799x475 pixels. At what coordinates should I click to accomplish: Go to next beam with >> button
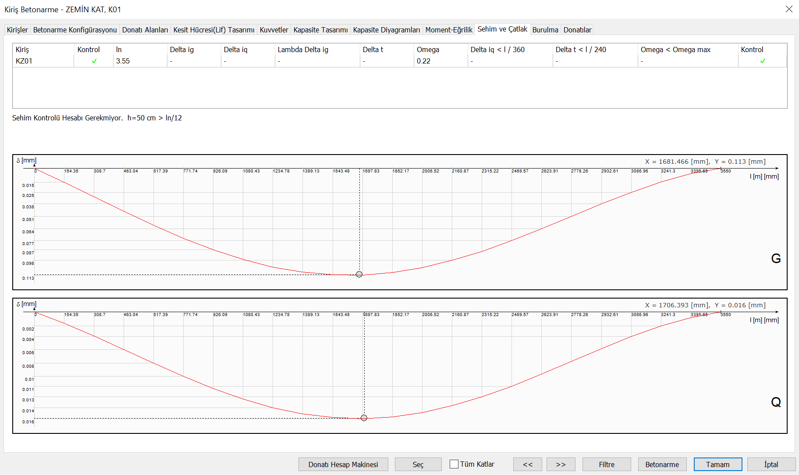coord(561,464)
